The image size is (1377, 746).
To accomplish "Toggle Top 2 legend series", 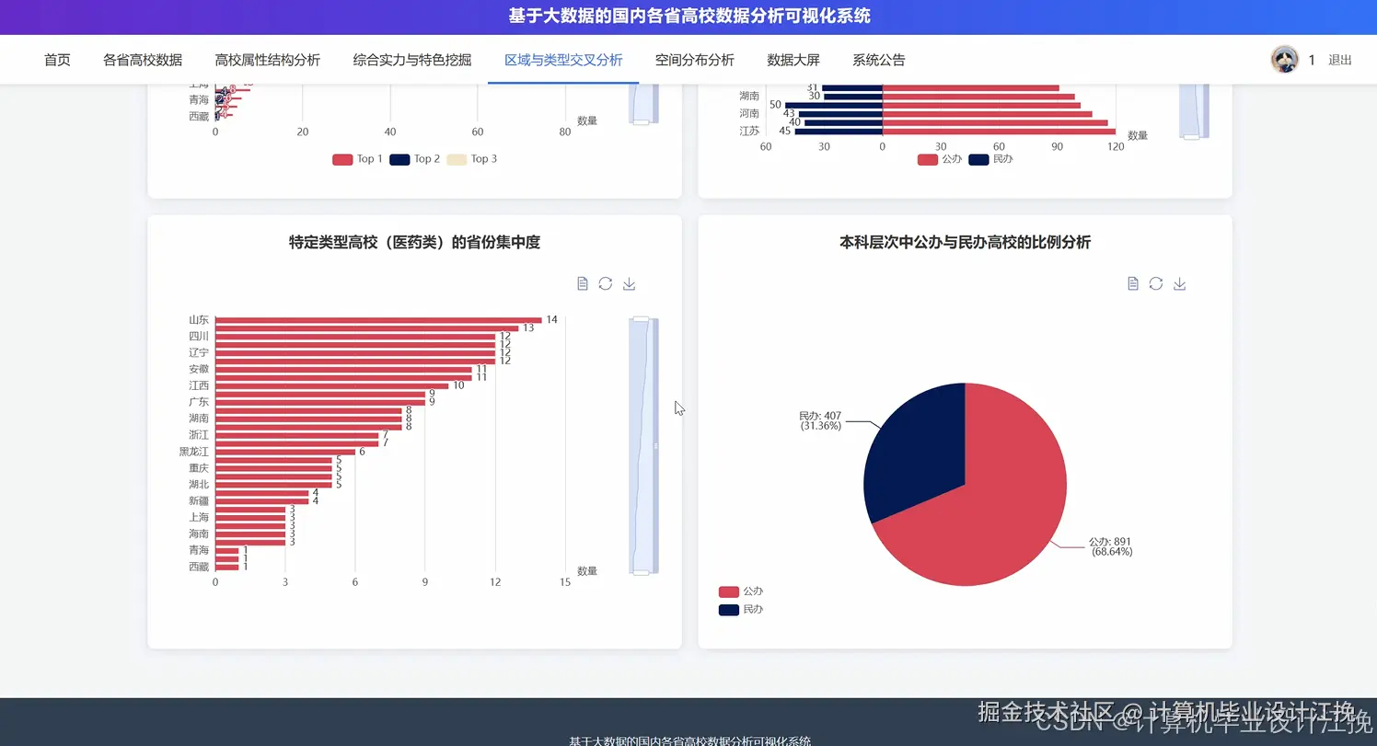I will pos(415,159).
